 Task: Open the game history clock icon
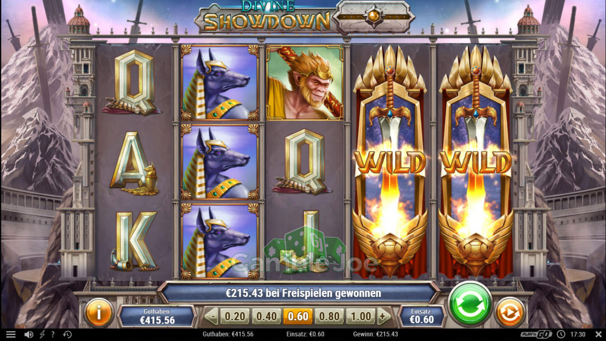tap(67, 334)
